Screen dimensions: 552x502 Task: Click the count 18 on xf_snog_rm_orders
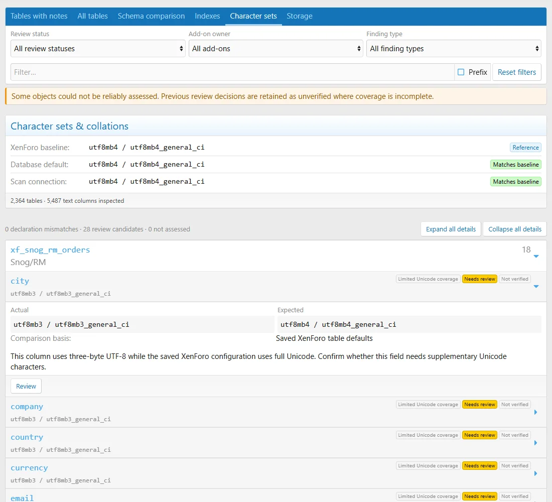click(526, 250)
